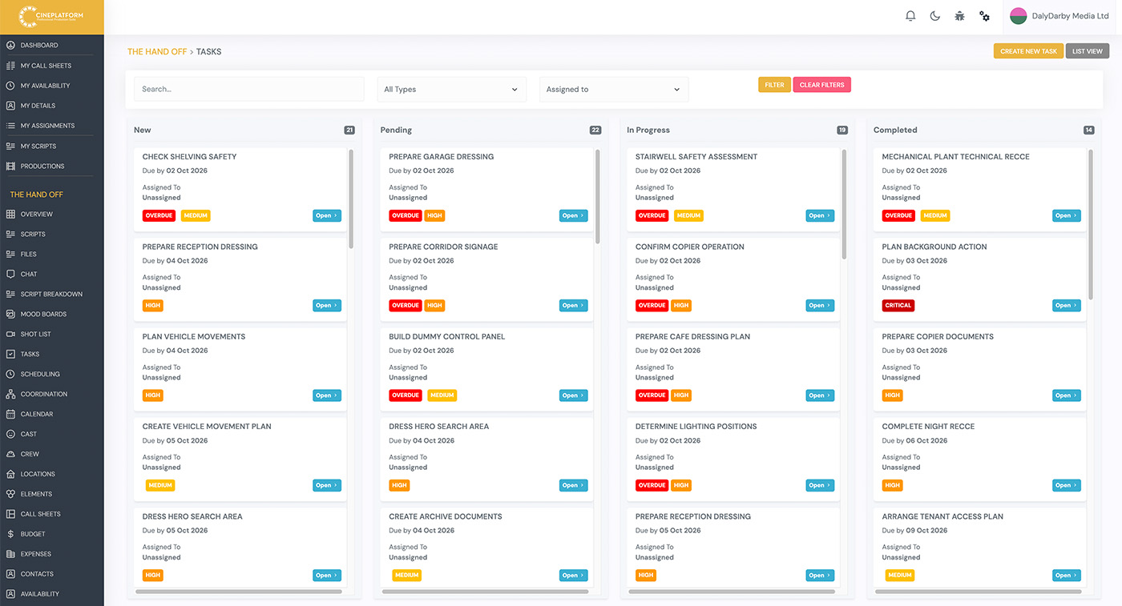The width and height of the screenshot is (1122, 606).
Task: Click the Elements icon in sidebar
Action: click(x=10, y=494)
